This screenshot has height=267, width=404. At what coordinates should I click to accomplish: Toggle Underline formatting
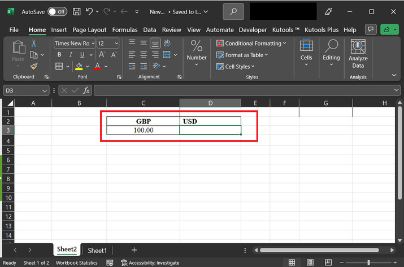pos(82,55)
